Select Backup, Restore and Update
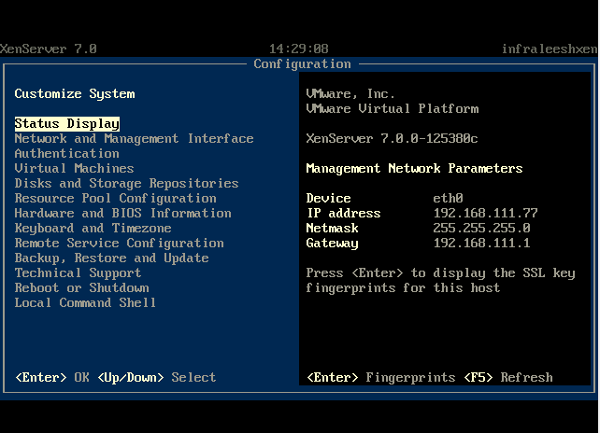Viewport: 600px width, 433px height. (112, 258)
